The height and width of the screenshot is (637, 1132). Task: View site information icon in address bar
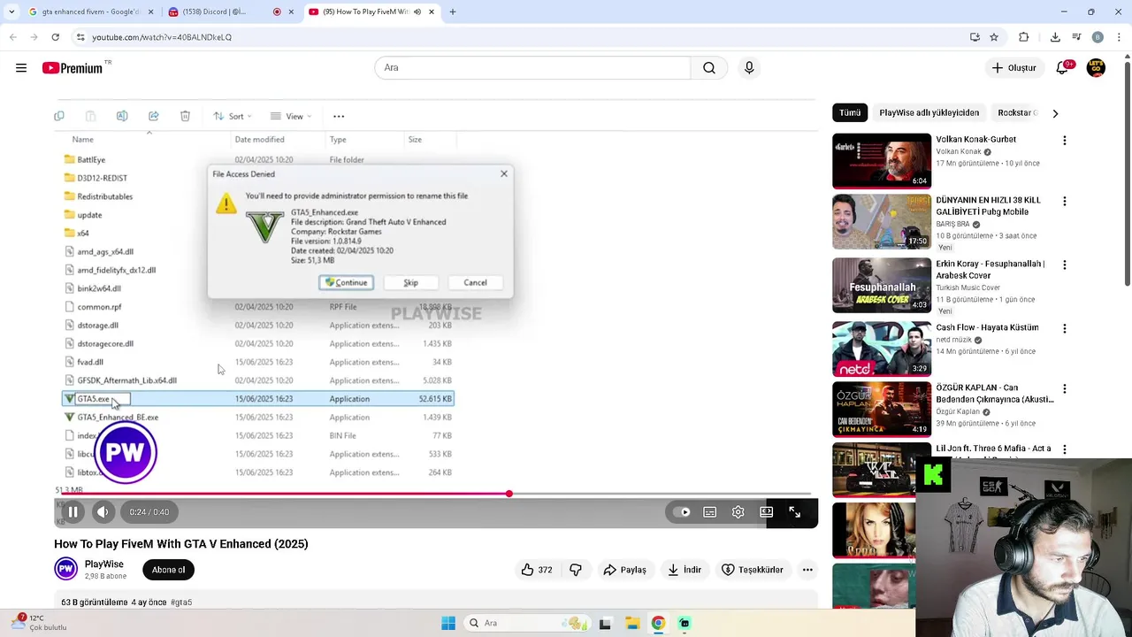point(80,37)
